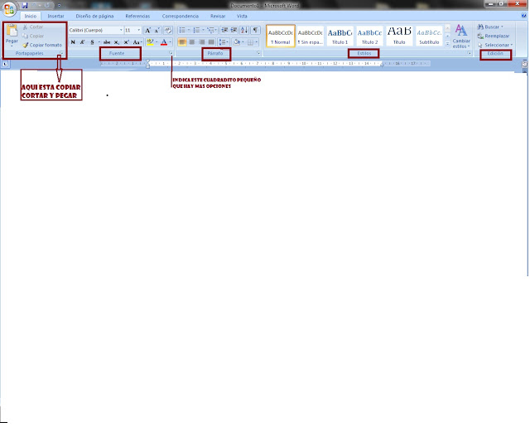The height and width of the screenshot is (432, 530).
Task: Increase paragraph indent
Action: 234,30
